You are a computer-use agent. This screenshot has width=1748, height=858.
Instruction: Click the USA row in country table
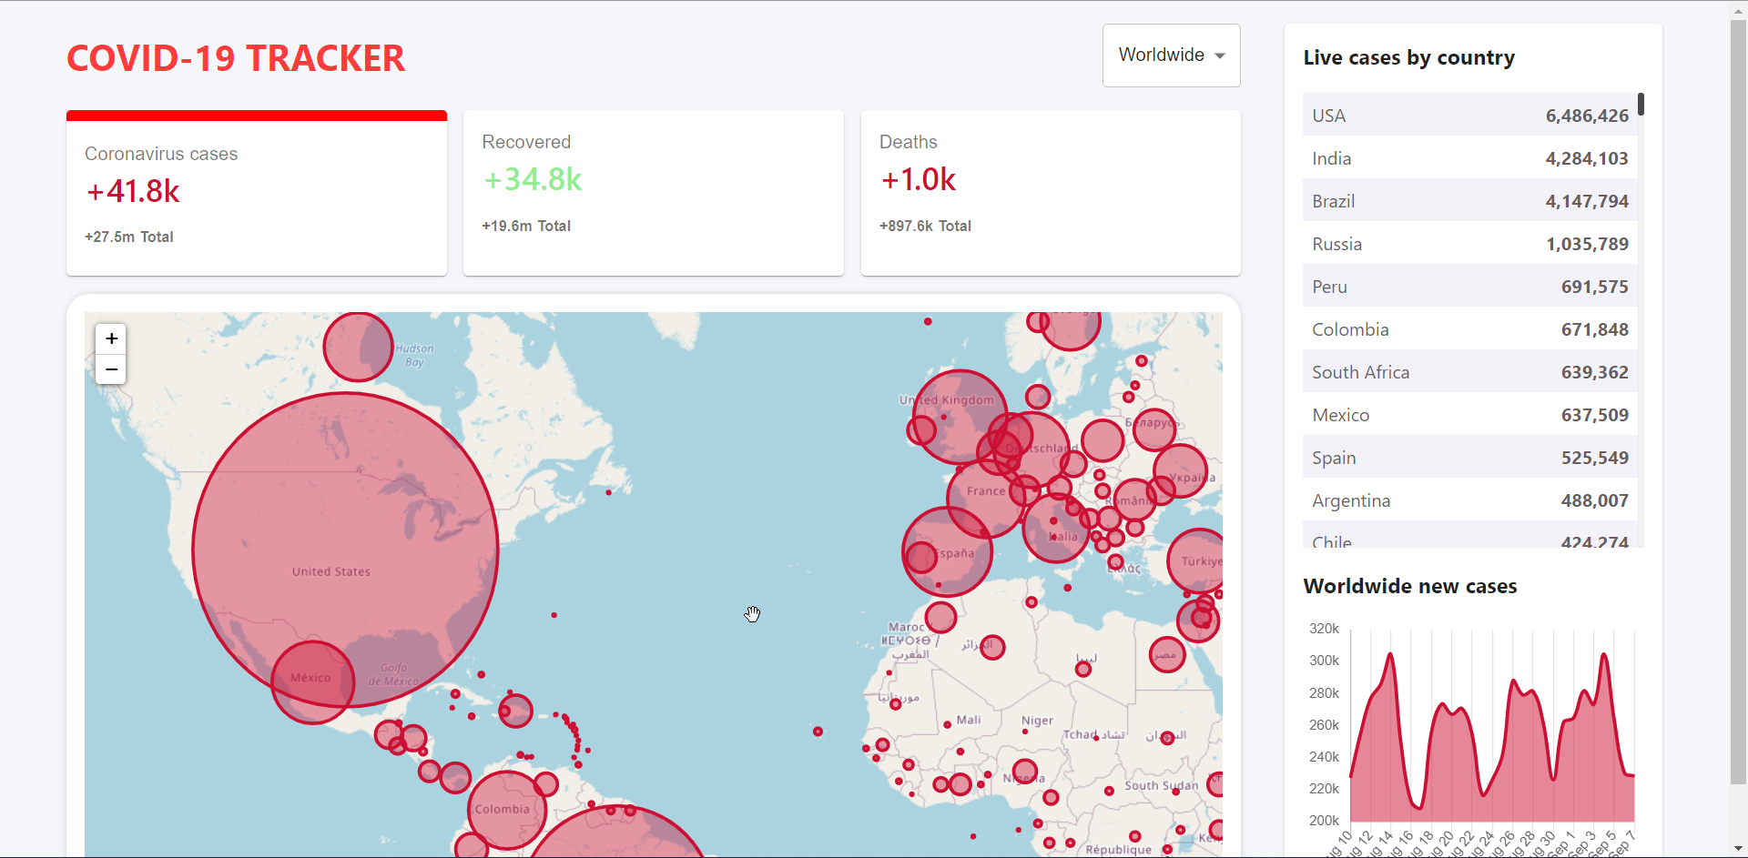tap(1469, 115)
